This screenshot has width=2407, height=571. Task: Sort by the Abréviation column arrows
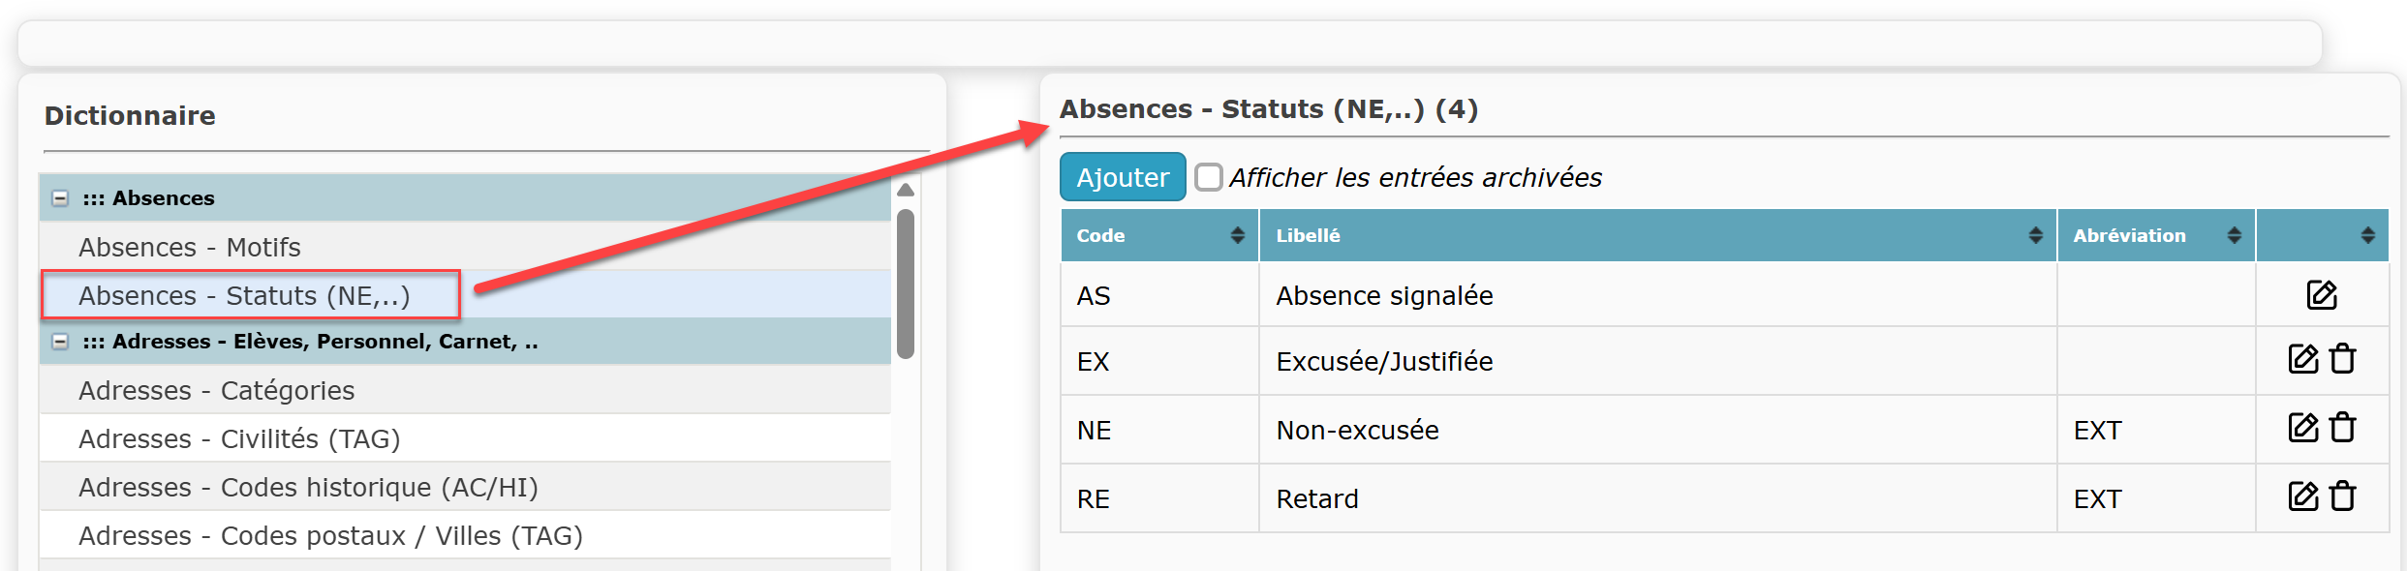tap(2234, 235)
